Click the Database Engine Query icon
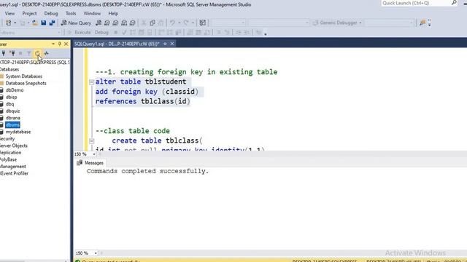 click(x=99, y=23)
